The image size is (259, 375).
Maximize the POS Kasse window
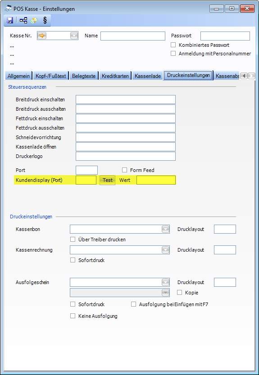[232, 9]
